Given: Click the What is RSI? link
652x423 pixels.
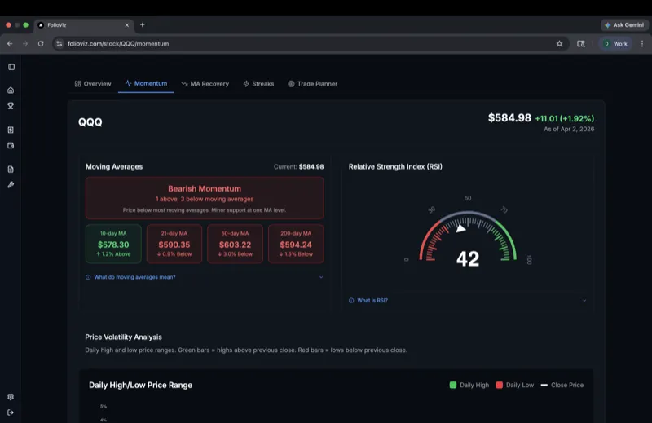Looking at the screenshot, I should click(x=372, y=300).
